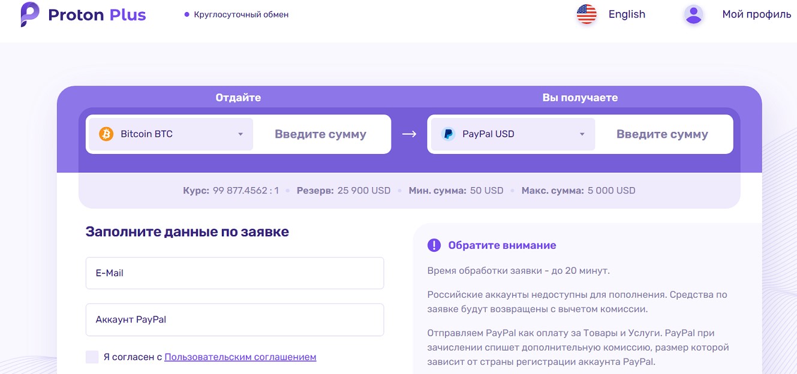Focus the E-Mail input field

tap(234, 273)
